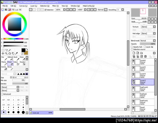Create a new layer folder

[x=141, y=53]
